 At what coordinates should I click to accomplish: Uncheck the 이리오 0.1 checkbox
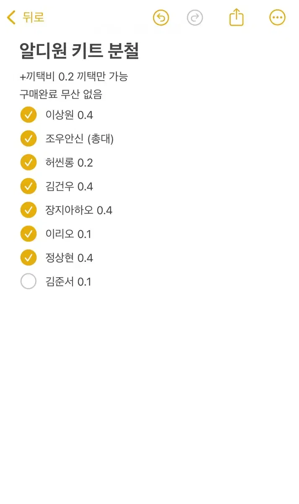(x=29, y=234)
